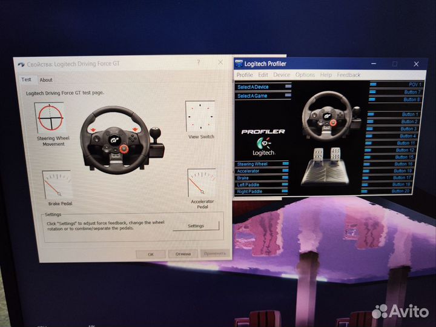Image resolution: width=436 pixels, height=327 pixels.
Task: Click the controller icon in properties title bar
Action: coord(21,65)
